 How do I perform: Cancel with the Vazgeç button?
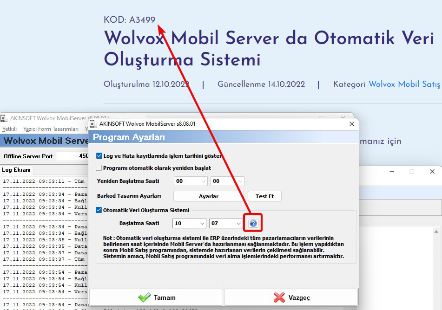click(291, 297)
